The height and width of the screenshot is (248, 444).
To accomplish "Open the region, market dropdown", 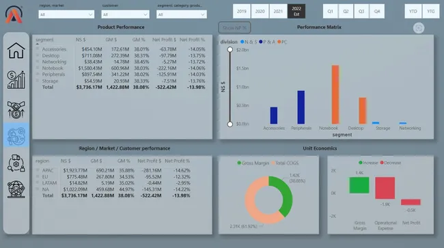I will (66, 14).
